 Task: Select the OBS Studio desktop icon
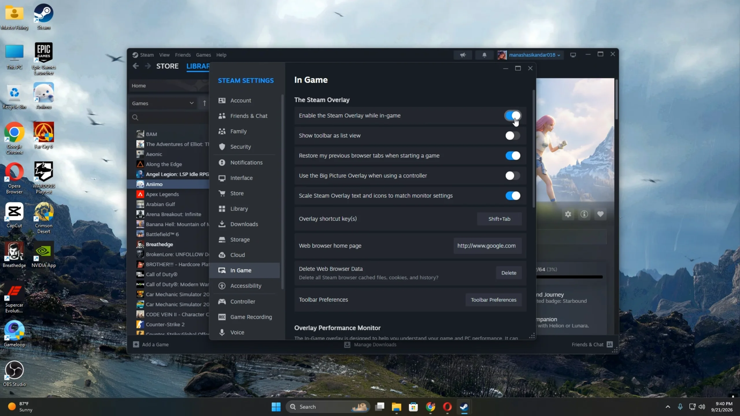14,374
